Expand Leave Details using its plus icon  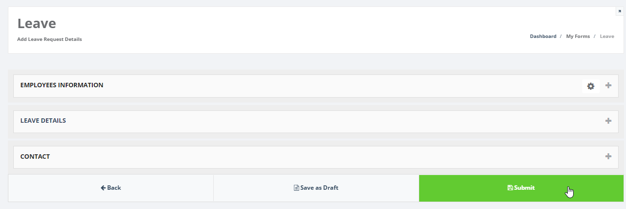(608, 121)
